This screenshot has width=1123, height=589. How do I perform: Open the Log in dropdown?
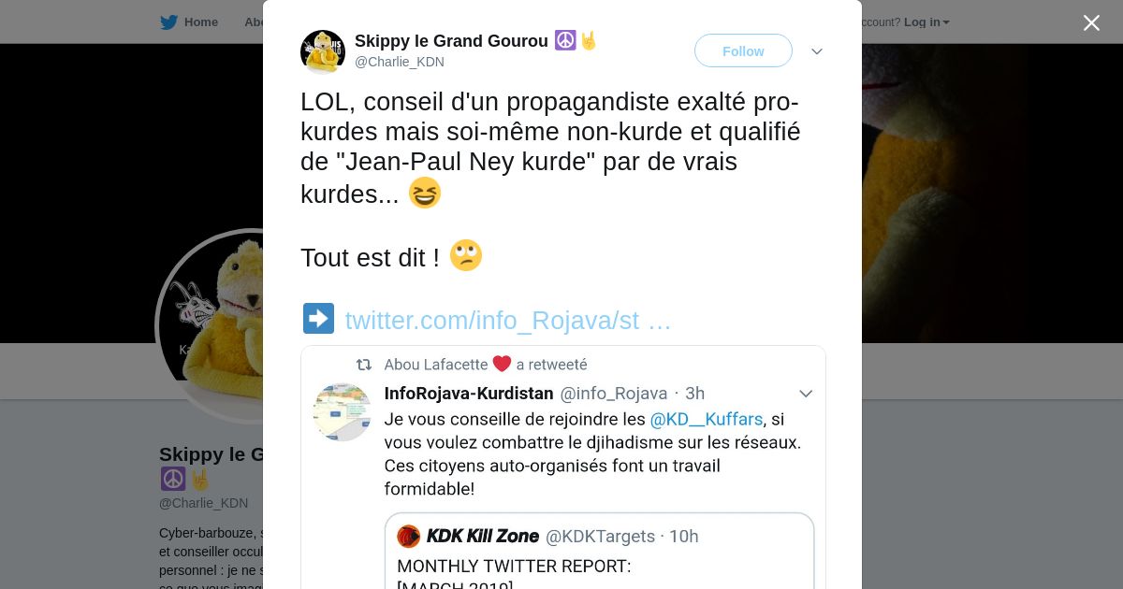click(926, 22)
